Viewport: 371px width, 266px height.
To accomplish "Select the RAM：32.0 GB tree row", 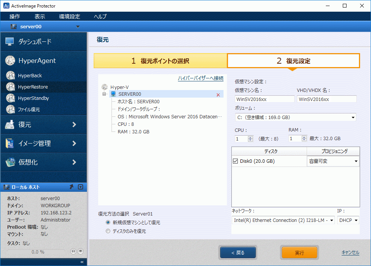I will pos(134,132).
